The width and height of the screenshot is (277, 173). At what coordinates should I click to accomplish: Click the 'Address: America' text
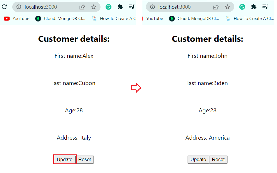[x=208, y=138]
